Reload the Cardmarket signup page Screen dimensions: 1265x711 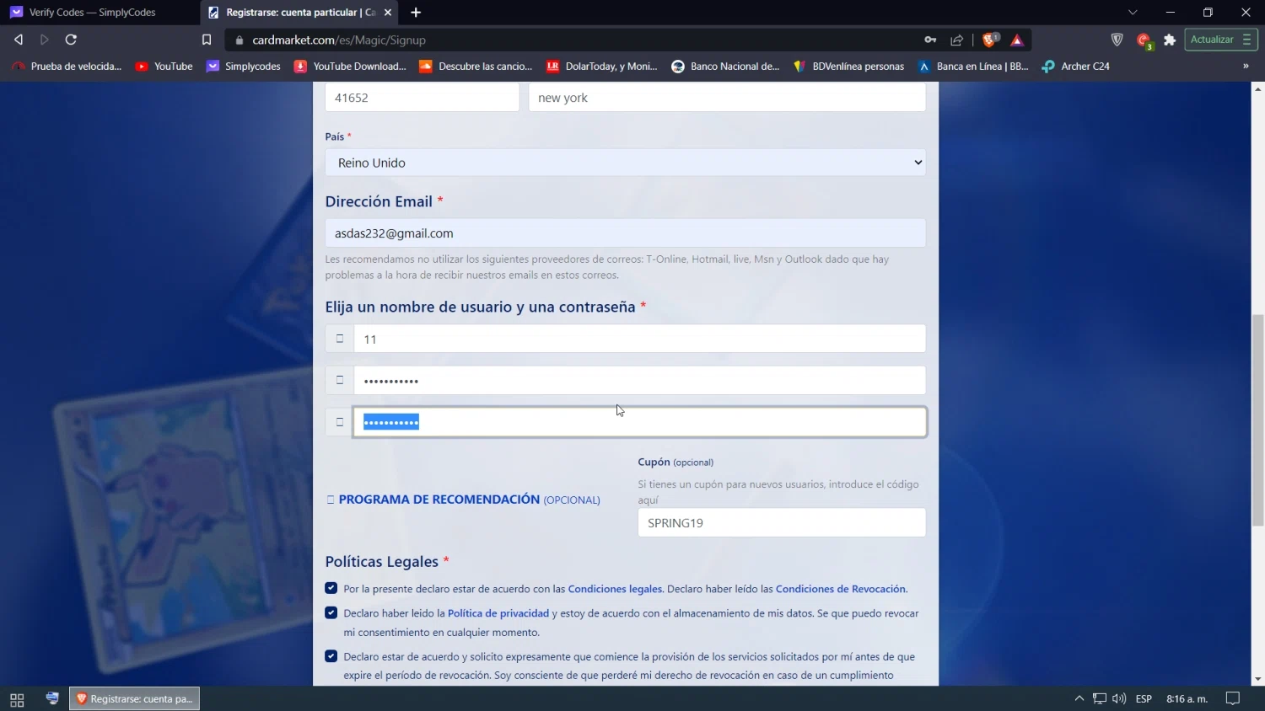click(x=71, y=40)
